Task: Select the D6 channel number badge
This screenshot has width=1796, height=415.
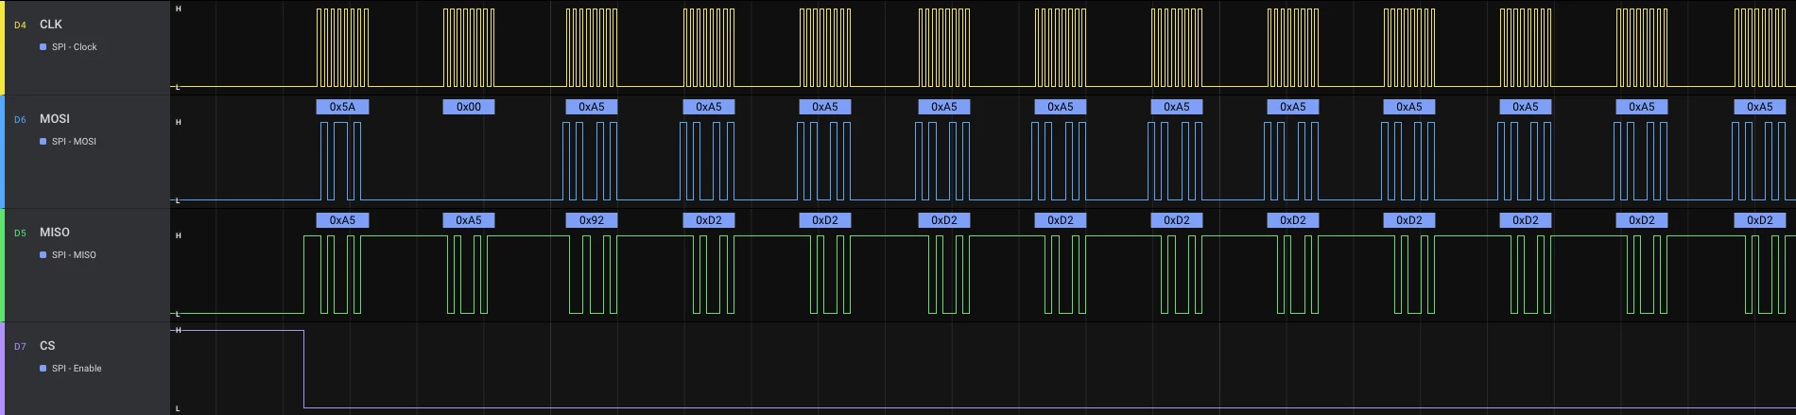Action: coord(20,120)
